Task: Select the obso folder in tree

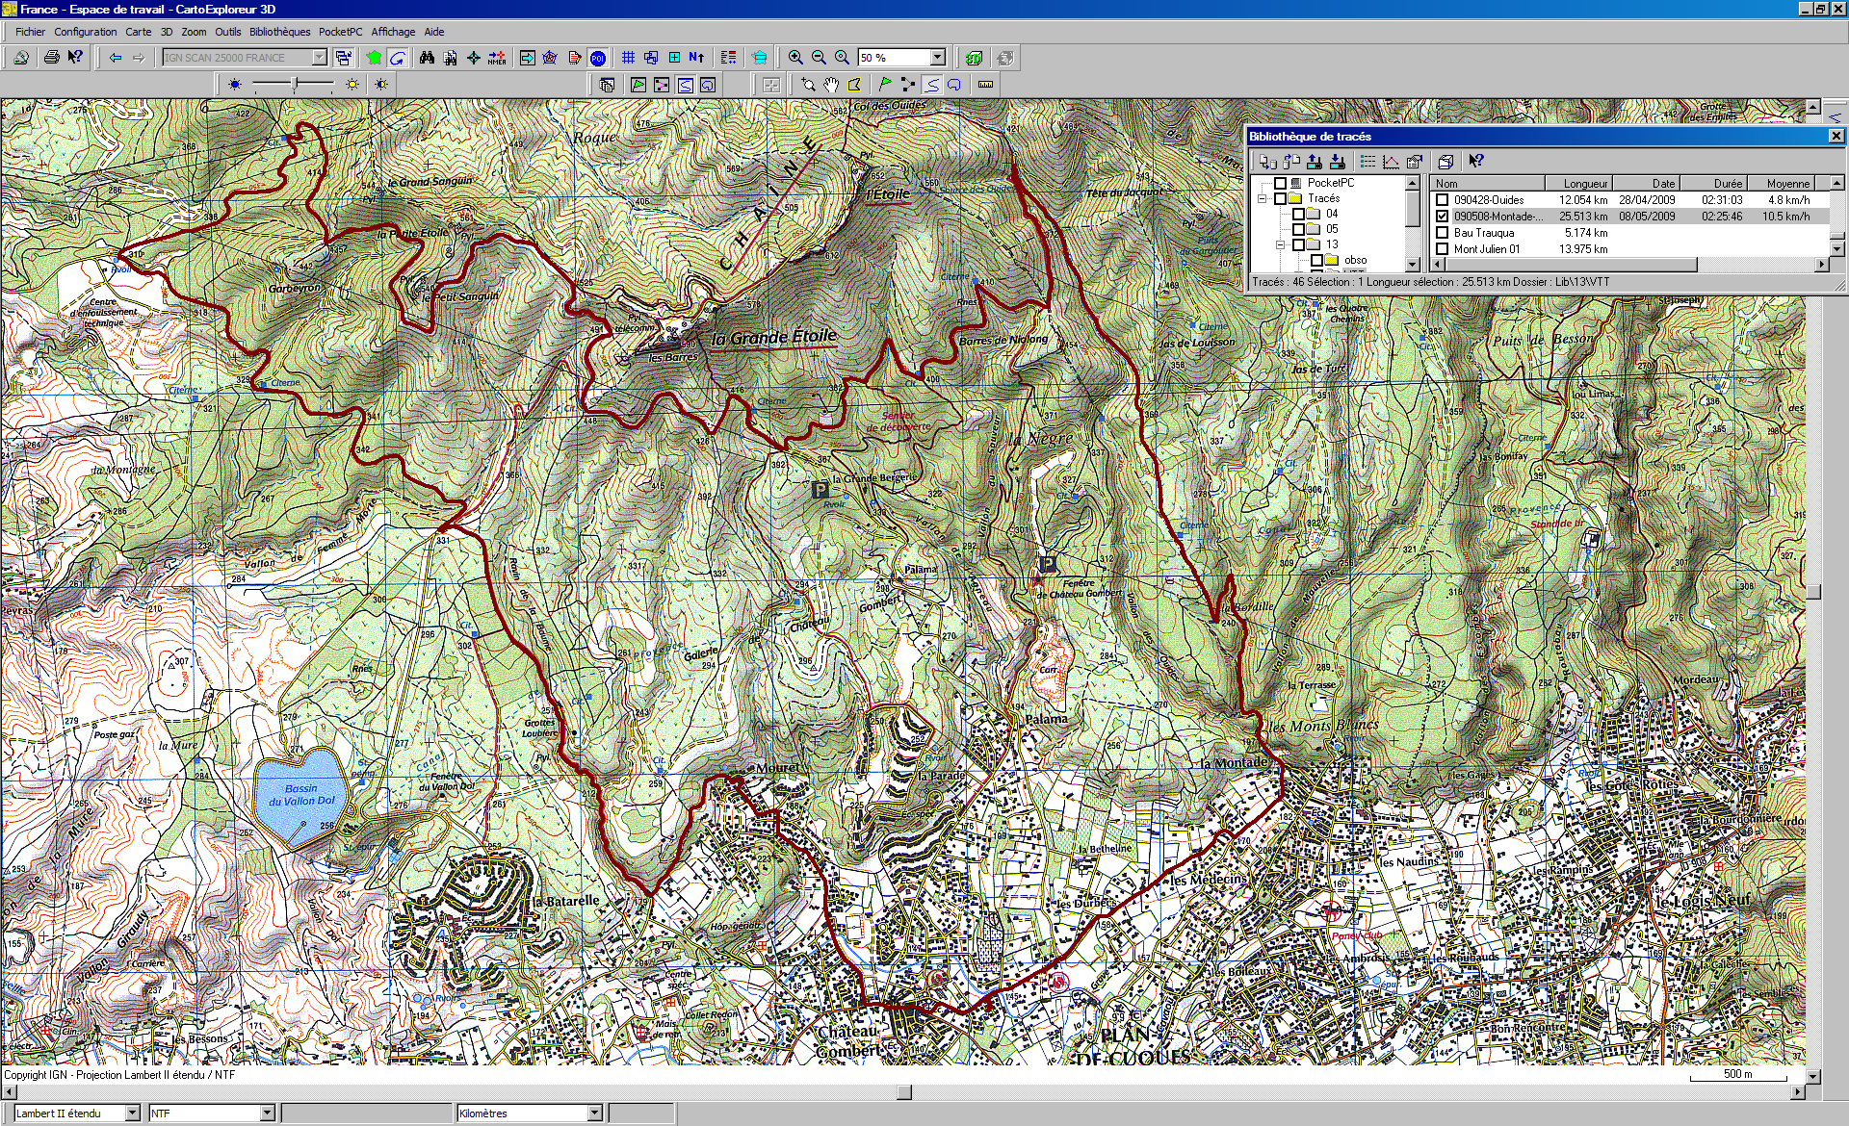Action: pos(1355,260)
